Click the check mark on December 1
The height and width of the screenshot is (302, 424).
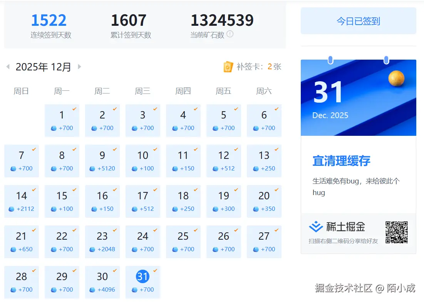74,109
